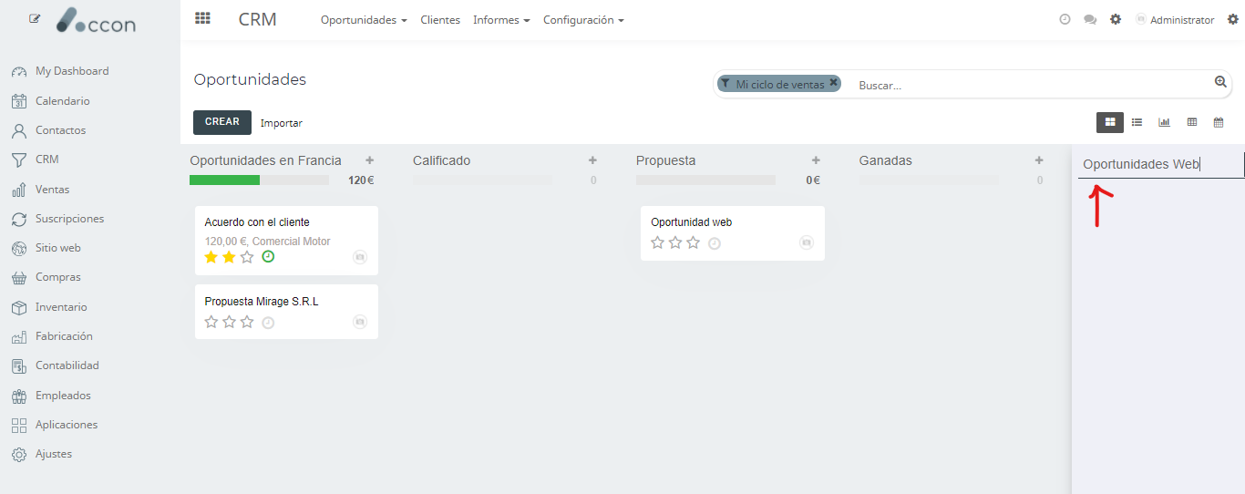Image resolution: width=1245 pixels, height=494 pixels.
Task: Set second star on Oportunidad web card
Action: click(x=675, y=242)
